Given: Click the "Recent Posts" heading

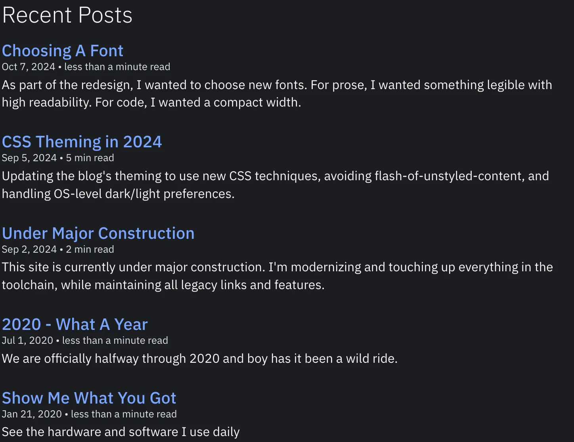Looking at the screenshot, I should (x=67, y=15).
